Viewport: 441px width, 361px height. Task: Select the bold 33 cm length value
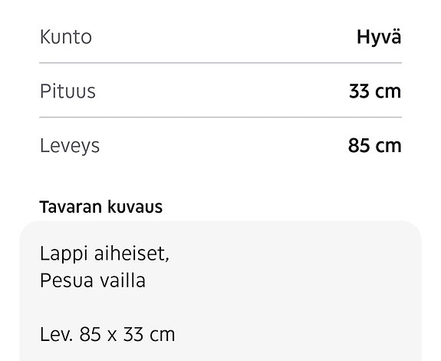(x=375, y=91)
